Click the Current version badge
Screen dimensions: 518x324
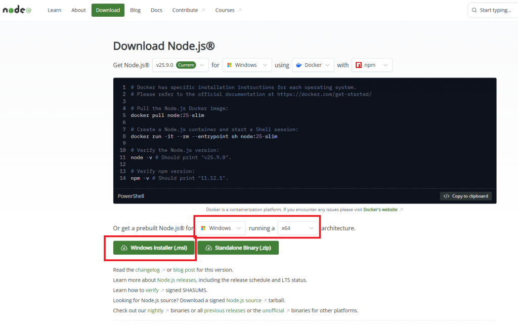(186, 65)
